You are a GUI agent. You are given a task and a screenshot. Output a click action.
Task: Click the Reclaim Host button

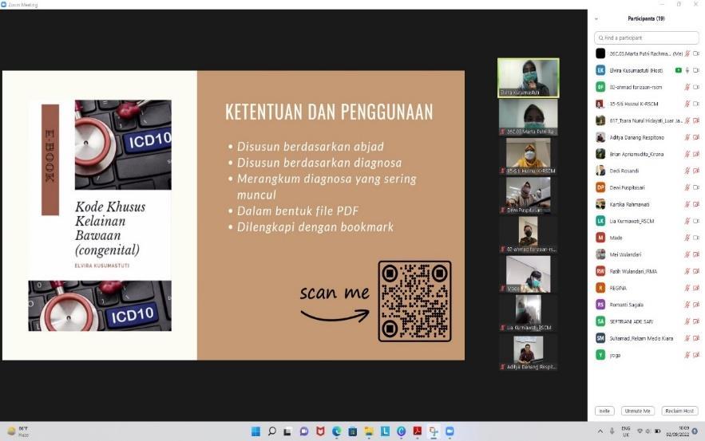[x=679, y=411]
